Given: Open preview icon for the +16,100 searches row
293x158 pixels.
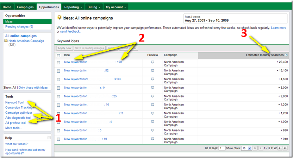Looking at the screenshot, I should (x=153, y=71).
